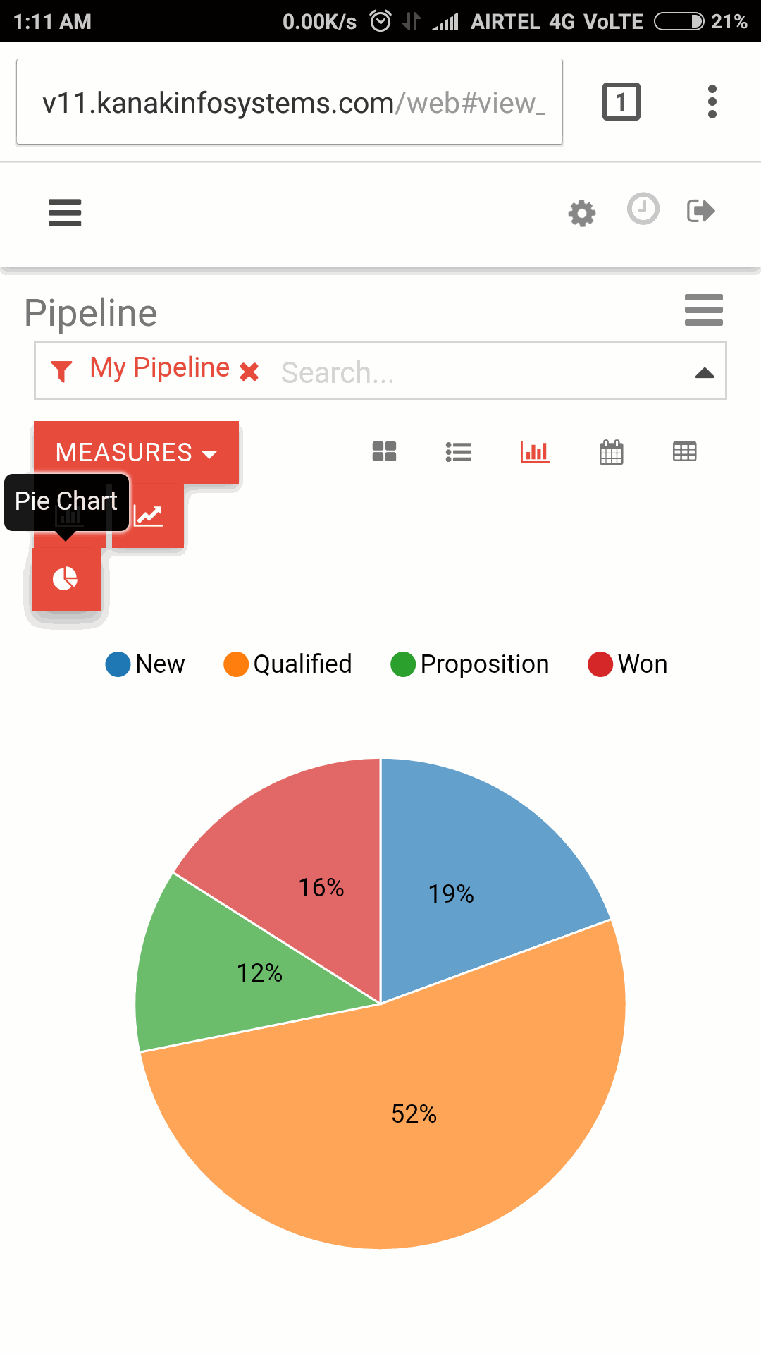Open the pivot table view icon

tap(685, 451)
